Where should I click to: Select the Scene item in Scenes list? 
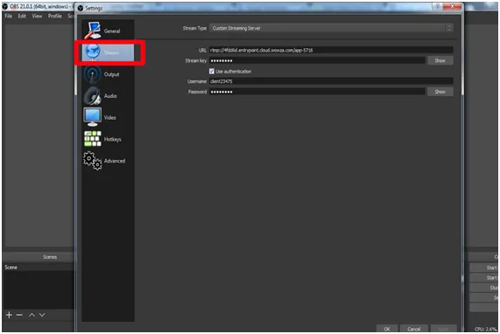(39, 268)
